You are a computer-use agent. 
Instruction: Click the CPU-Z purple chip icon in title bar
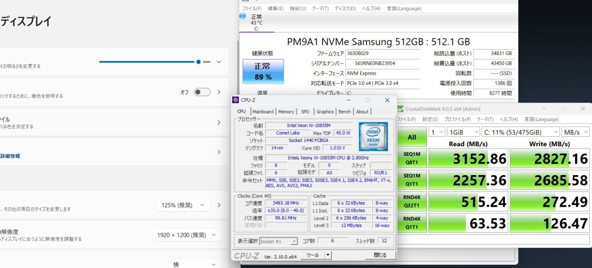(x=236, y=100)
